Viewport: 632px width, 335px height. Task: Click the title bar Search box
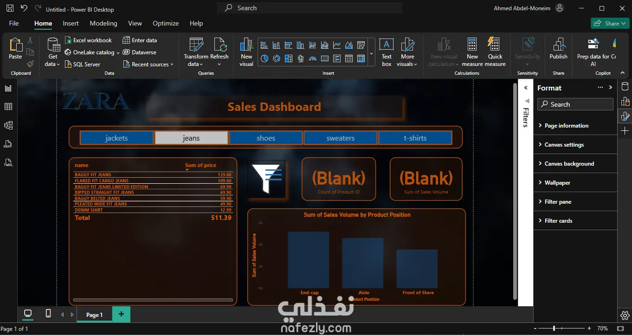click(310, 8)
